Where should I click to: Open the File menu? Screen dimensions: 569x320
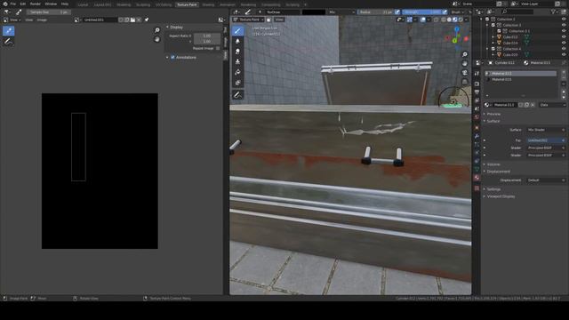(13, 4)
